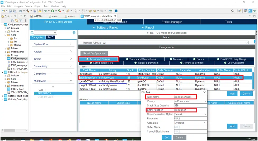Image resolution: width=258 pixels, height=141 pixels.
Task: Open the Timers and Semaphores tab
Action: (x=141, y=59)
